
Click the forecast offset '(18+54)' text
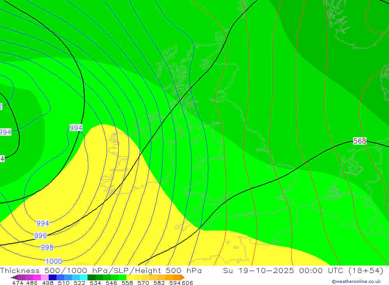pyautogui.click(x=366, y=270)
